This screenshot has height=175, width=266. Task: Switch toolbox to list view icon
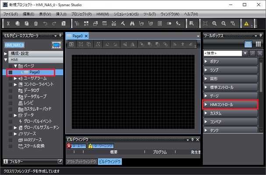coord(248,44)
